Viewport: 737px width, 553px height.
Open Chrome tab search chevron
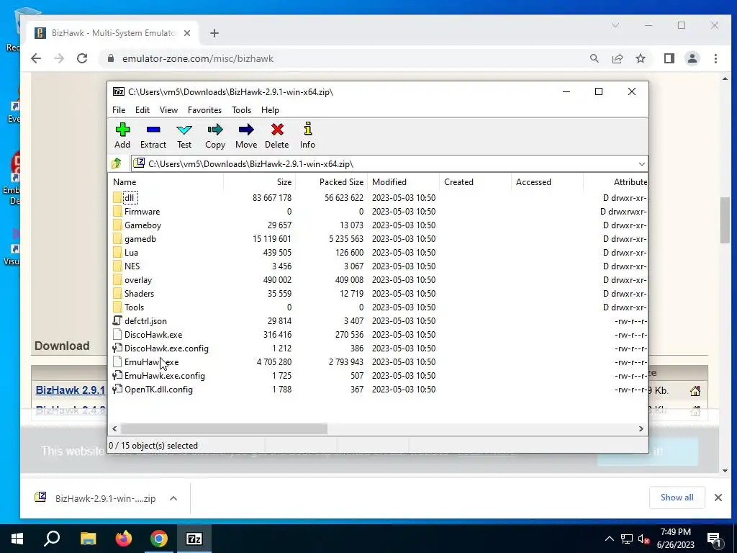point(615,25)
